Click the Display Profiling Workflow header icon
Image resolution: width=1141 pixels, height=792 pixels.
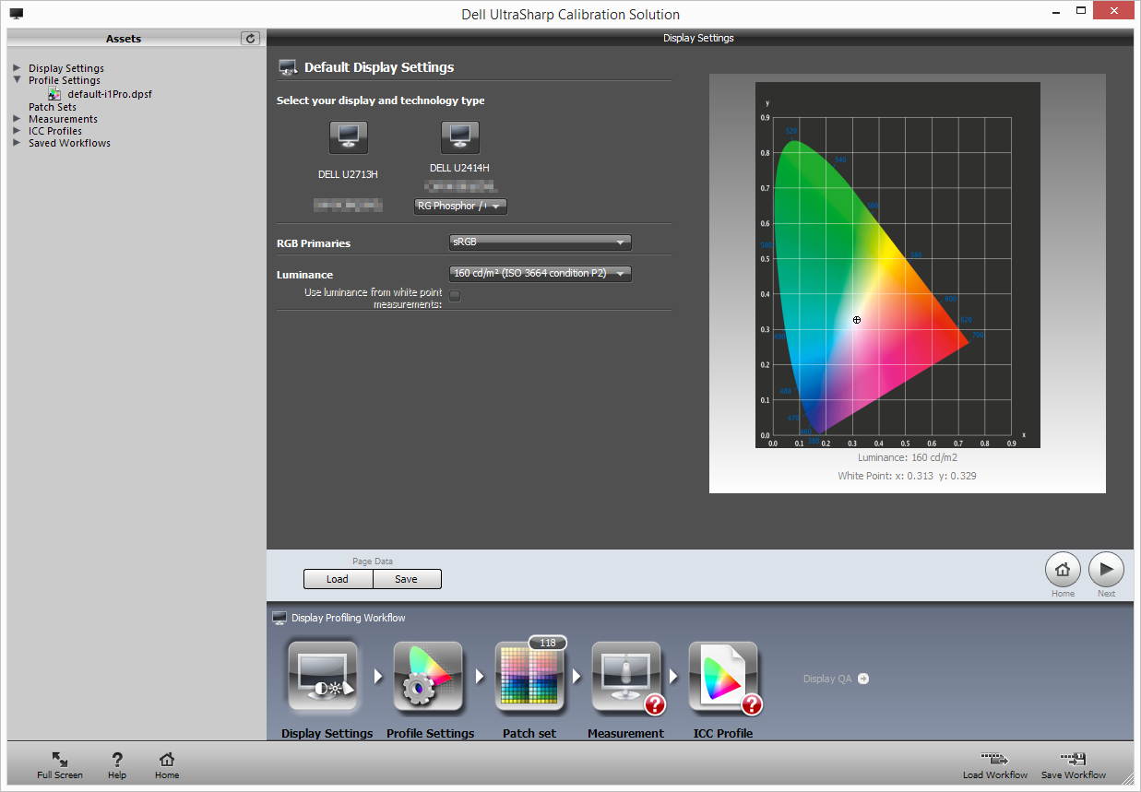279,618
